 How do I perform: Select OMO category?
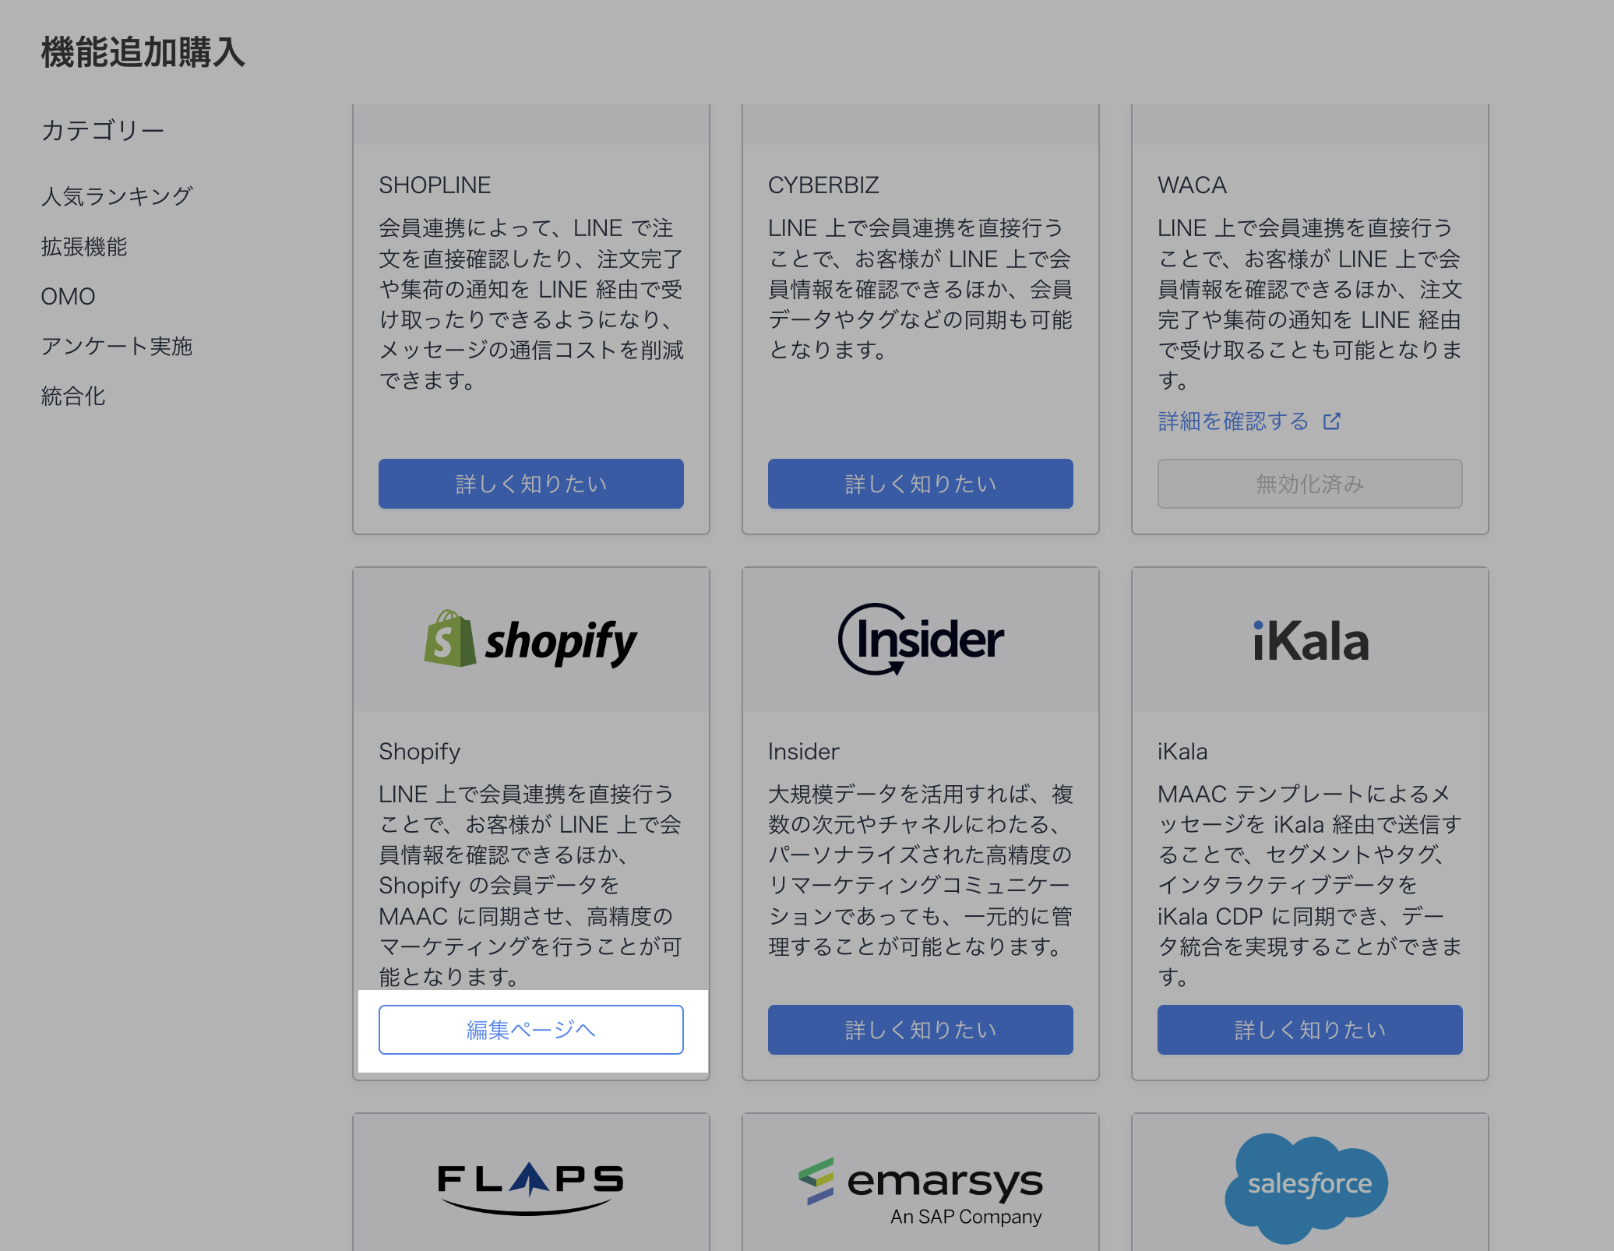click(x=69, y=297)
